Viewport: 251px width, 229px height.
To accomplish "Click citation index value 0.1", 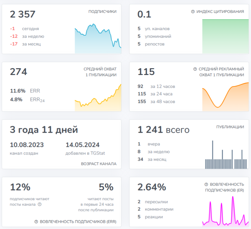I will pyautogui.click(x=144, y=14).
